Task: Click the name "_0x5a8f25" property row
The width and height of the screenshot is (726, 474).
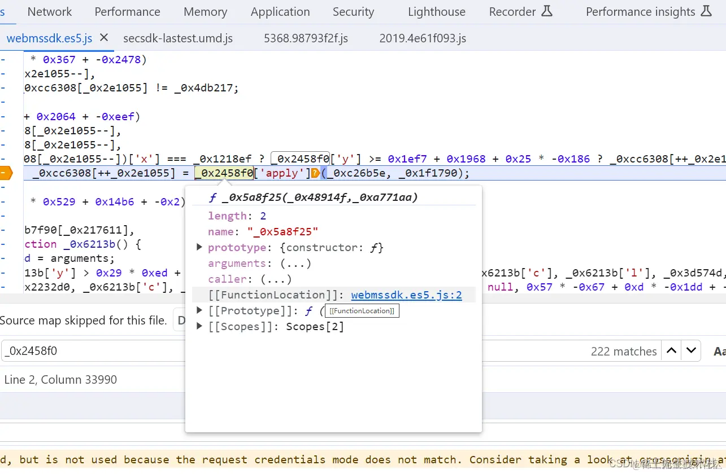Action: [x=263, y=231]
